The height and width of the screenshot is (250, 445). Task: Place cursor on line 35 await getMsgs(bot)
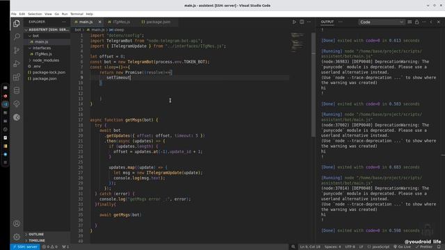120,215
